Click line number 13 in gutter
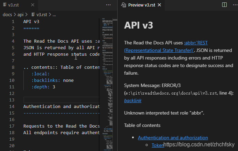Image resolution: width=238 pixels, height=151 pixels. click(x=12, y=100)
